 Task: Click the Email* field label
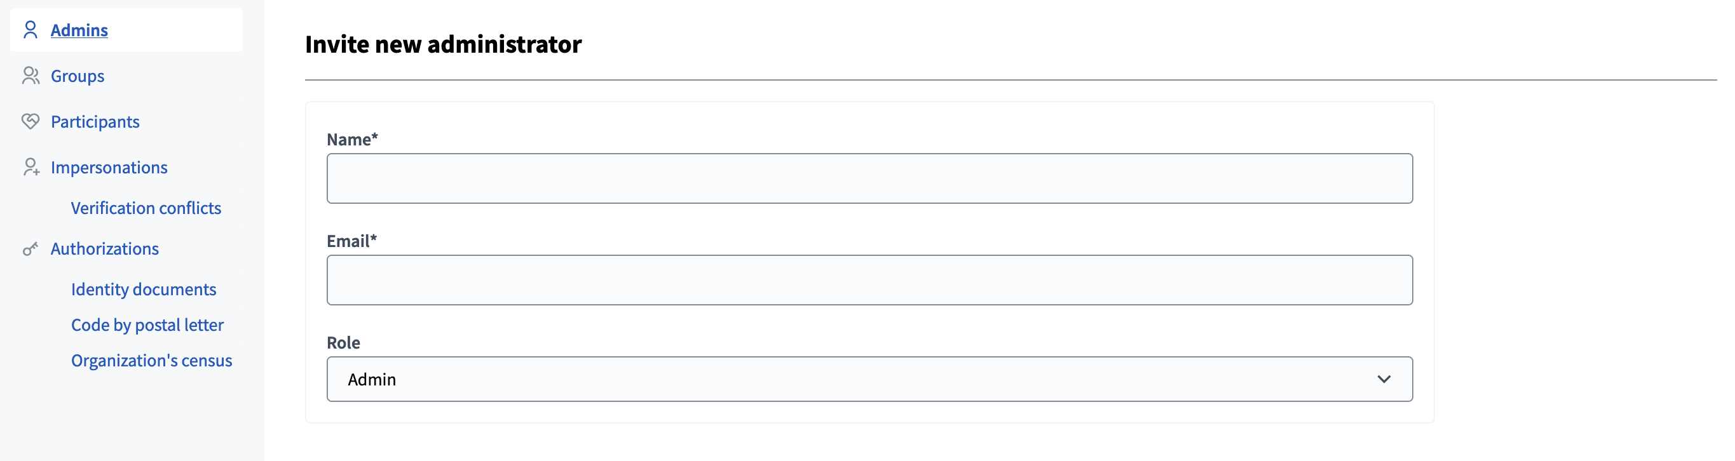[x=351, y=241]
